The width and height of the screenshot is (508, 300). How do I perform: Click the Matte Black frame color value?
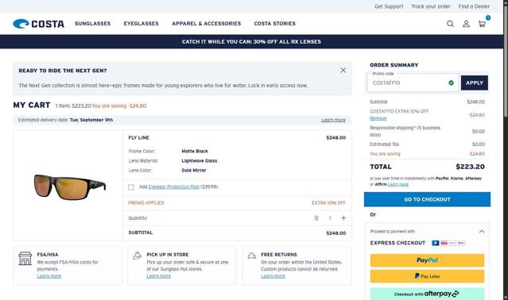click(195, 152)
